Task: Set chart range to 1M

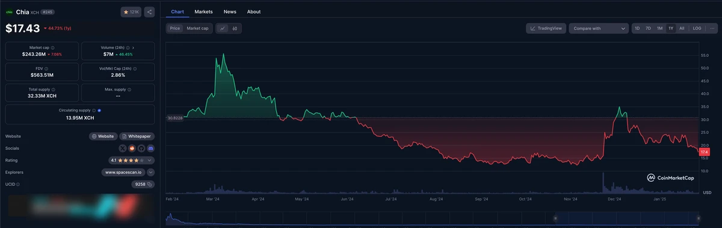Action: (x=659, y=28)
